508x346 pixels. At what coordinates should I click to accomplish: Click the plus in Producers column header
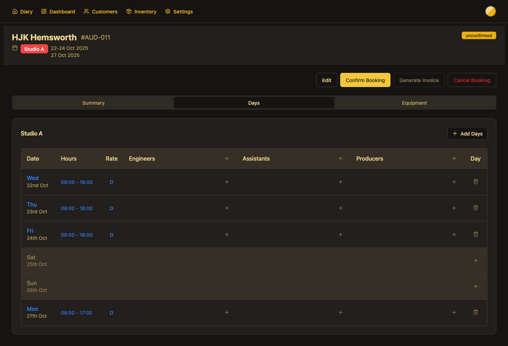pyautogui.click(x=454, y=159)
